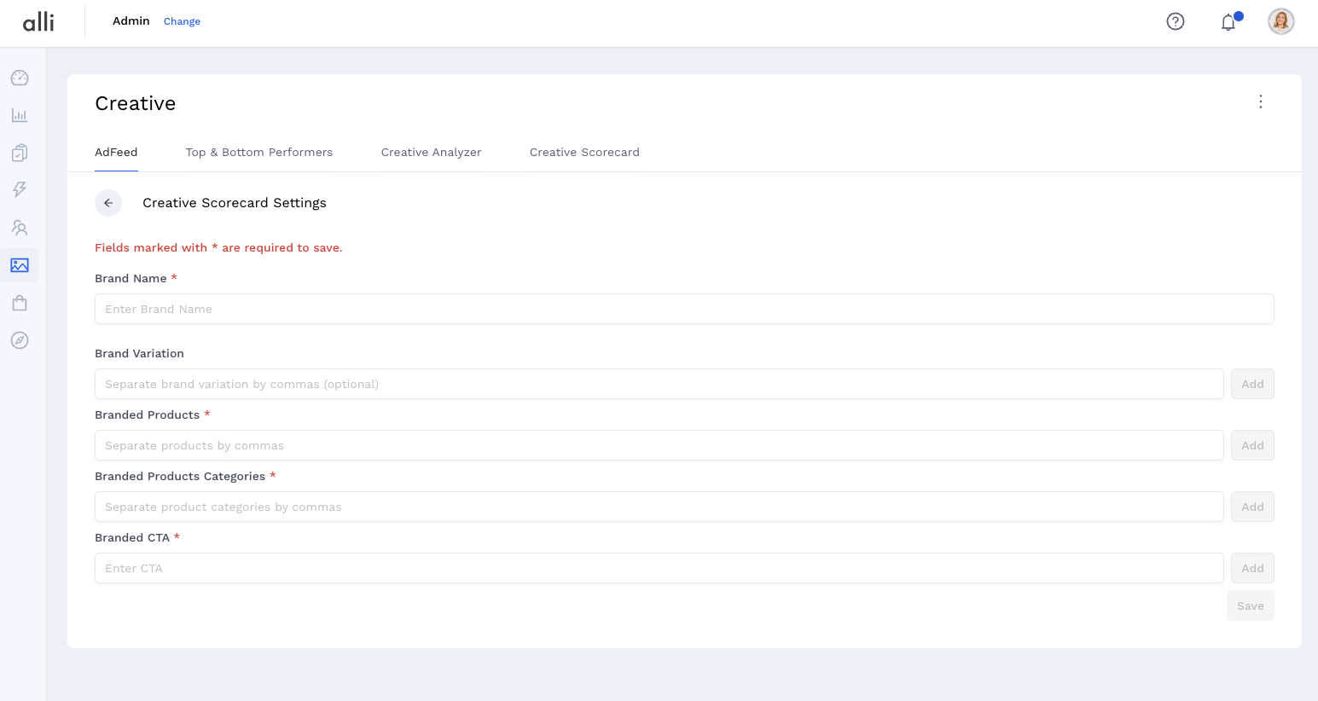The image size is (1318, 701).
Task: Focus the Branded CTA text field
Action: [659, 568]
